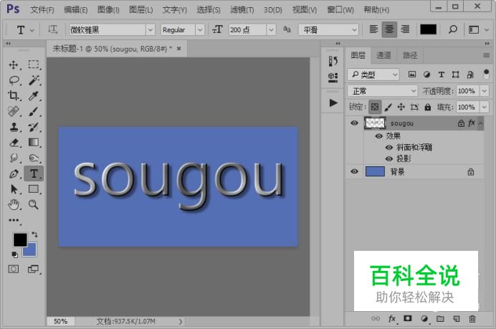Select the Pen tool
This screenshot has width=496, height=329.
point(14,173)
